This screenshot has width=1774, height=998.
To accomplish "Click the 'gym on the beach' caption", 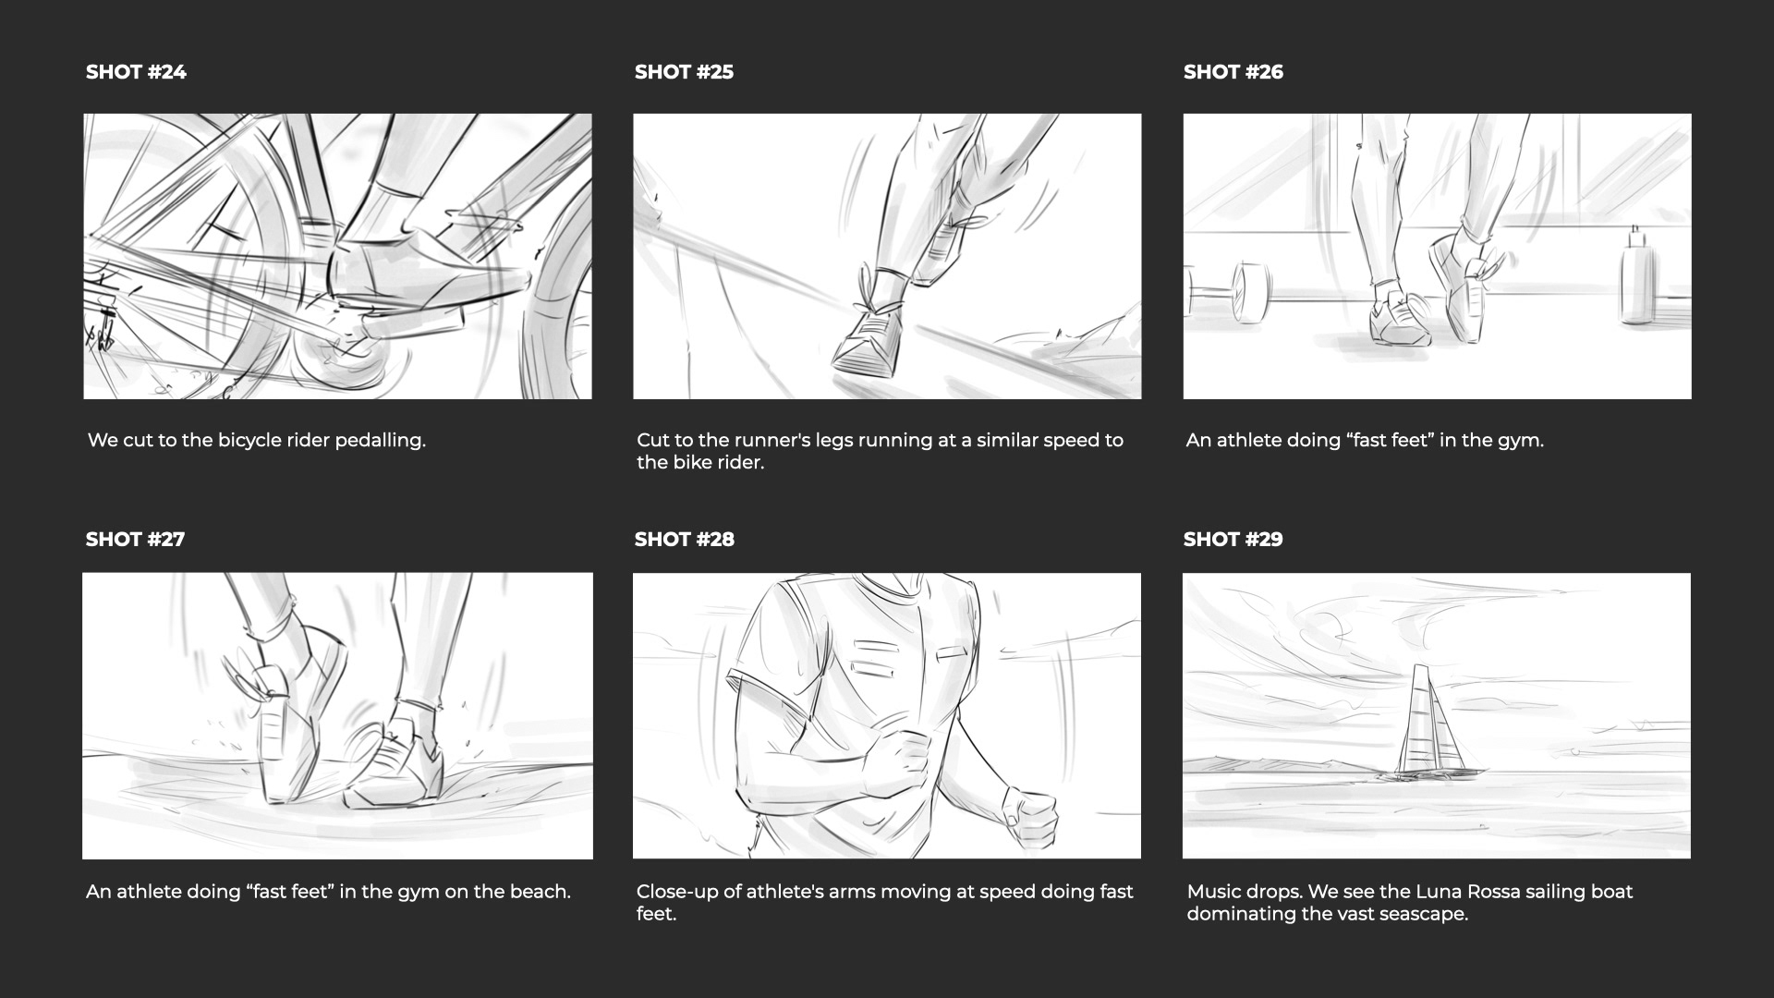I will [328, 892].
